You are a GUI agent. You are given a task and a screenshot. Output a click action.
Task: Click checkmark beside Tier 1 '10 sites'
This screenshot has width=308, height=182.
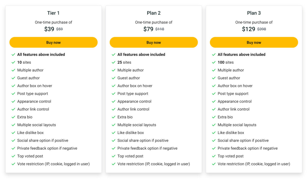(13, 62)
